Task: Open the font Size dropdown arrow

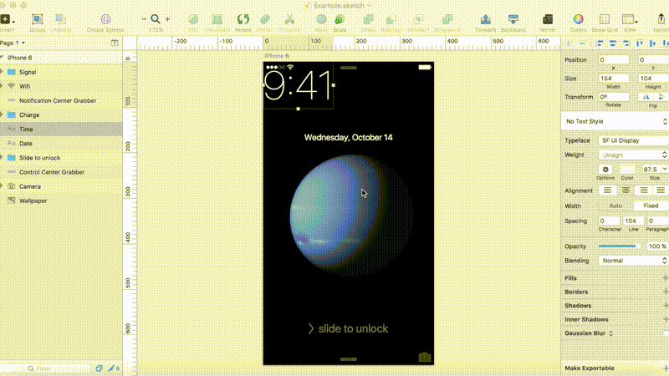Action: [x=665, y=170]
